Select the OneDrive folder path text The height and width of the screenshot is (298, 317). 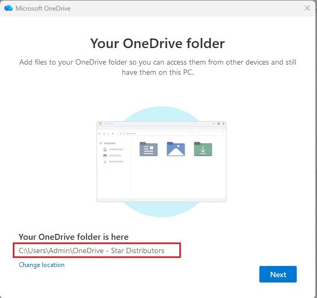pyautogui.click(x=91, y=250)
